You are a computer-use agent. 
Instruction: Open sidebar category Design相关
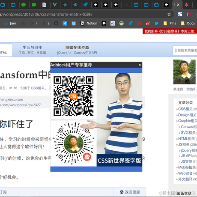187,115
